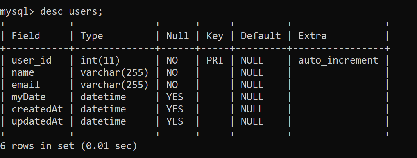This screenshot has width=417, height=158.
Task: Click the myDate field name
Action: pyautogui.click(x=28, y=97)
